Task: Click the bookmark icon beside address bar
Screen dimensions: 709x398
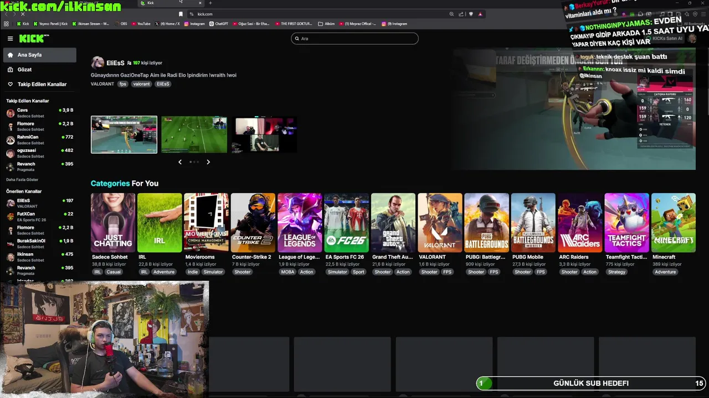Action: coord(181,14)
